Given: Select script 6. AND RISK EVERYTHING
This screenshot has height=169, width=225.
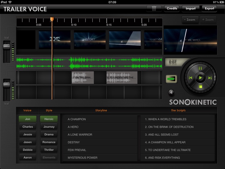Looking at the screenshot, I should (x=178, y=158).
